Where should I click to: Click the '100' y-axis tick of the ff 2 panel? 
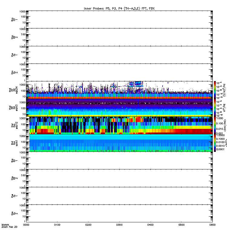pyautogui.click(x=23, y=175)
